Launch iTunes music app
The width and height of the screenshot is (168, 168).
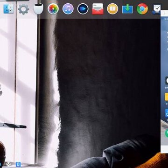click(68, 9)
